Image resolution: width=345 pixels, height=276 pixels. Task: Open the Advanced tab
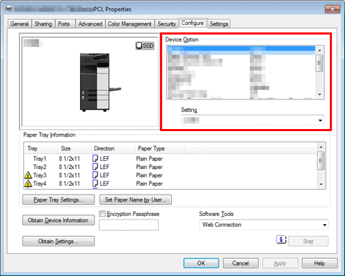tap(90, 23)
